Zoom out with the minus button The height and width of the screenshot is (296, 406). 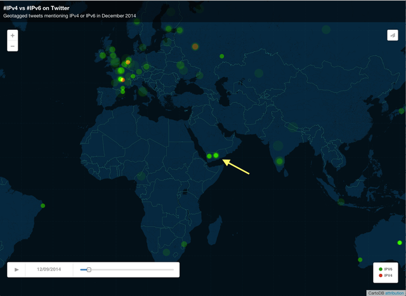point(13,46)
